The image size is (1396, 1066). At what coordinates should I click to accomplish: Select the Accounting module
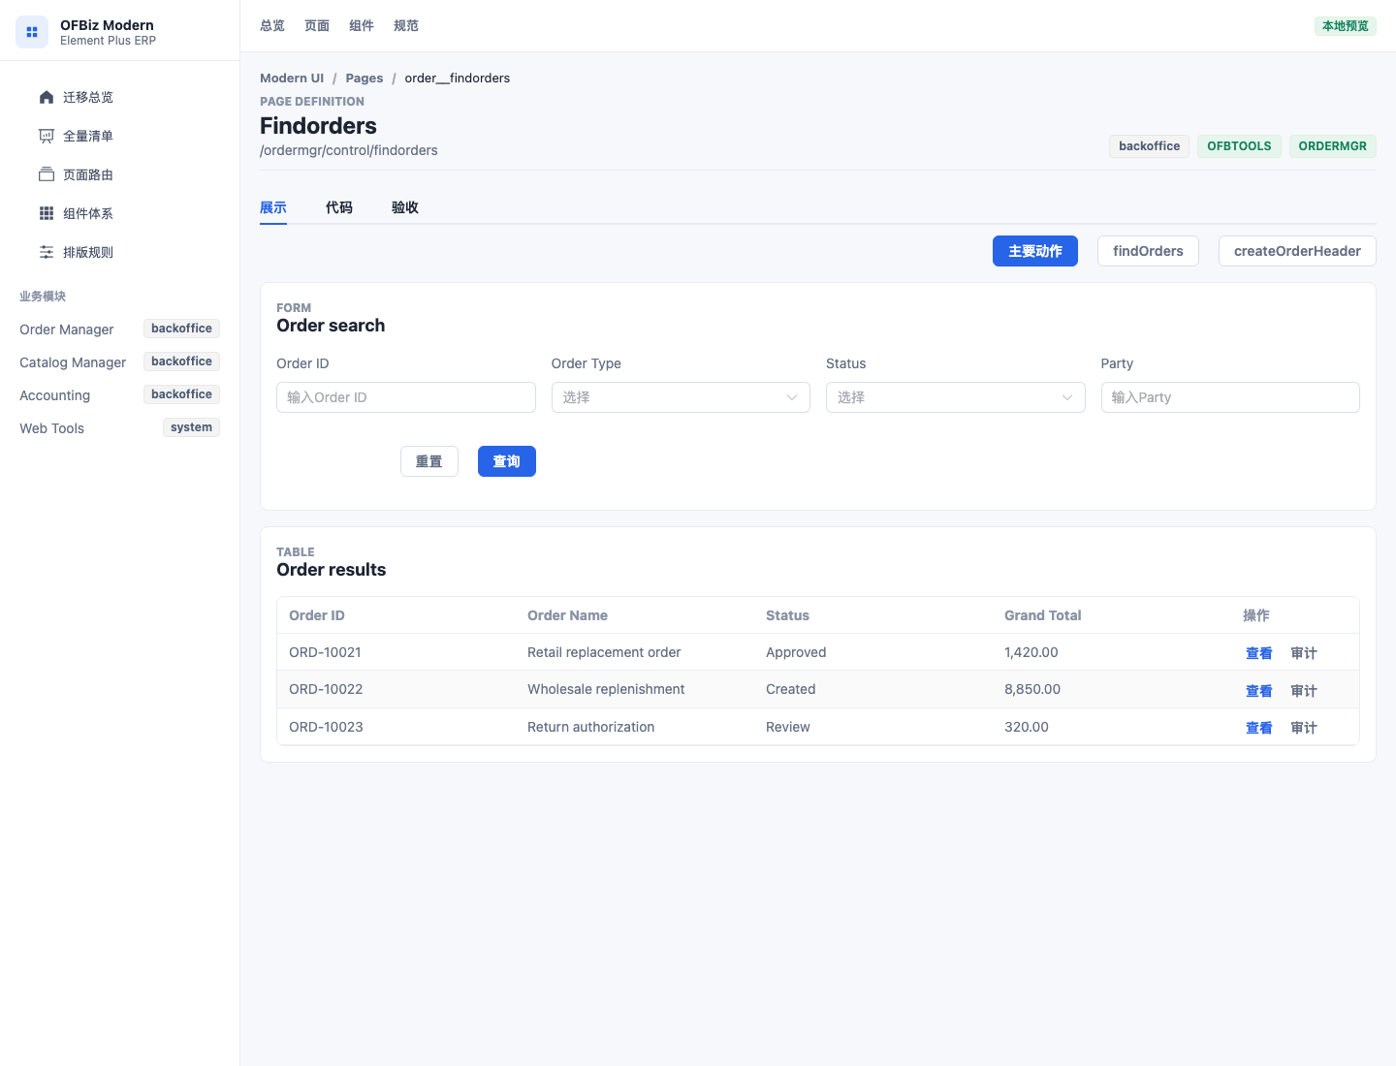pos(120,395)
